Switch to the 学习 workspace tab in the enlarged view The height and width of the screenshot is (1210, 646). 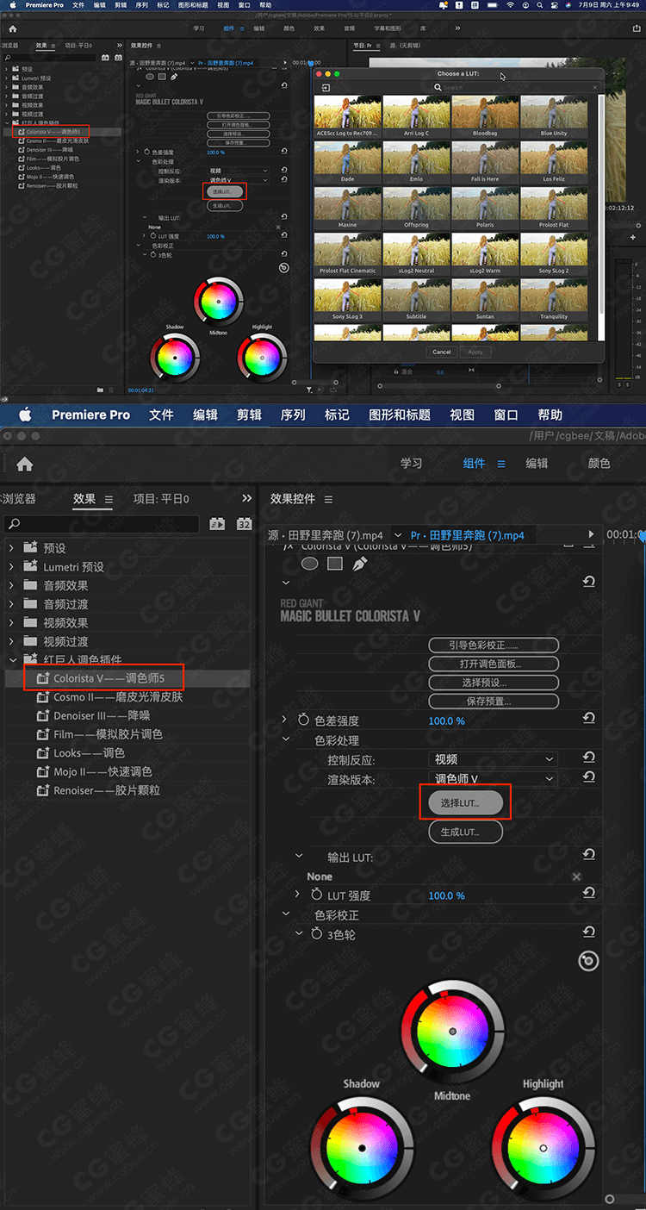412,463
